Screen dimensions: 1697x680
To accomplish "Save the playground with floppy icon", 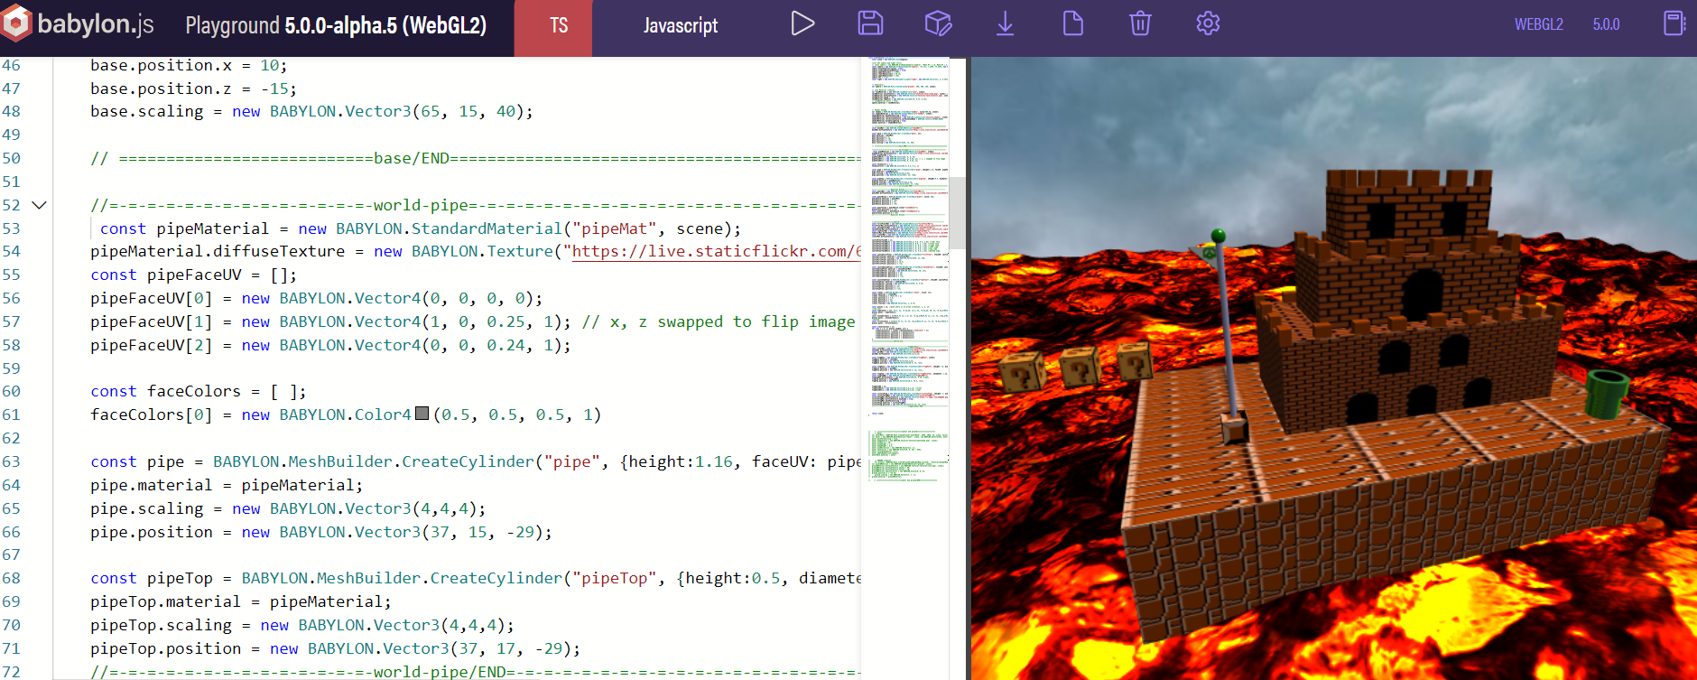I will click(870, 23).
